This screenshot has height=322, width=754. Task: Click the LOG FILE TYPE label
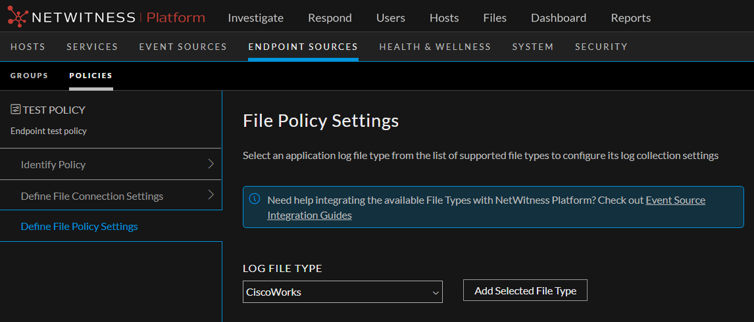[x=282, y=268]
